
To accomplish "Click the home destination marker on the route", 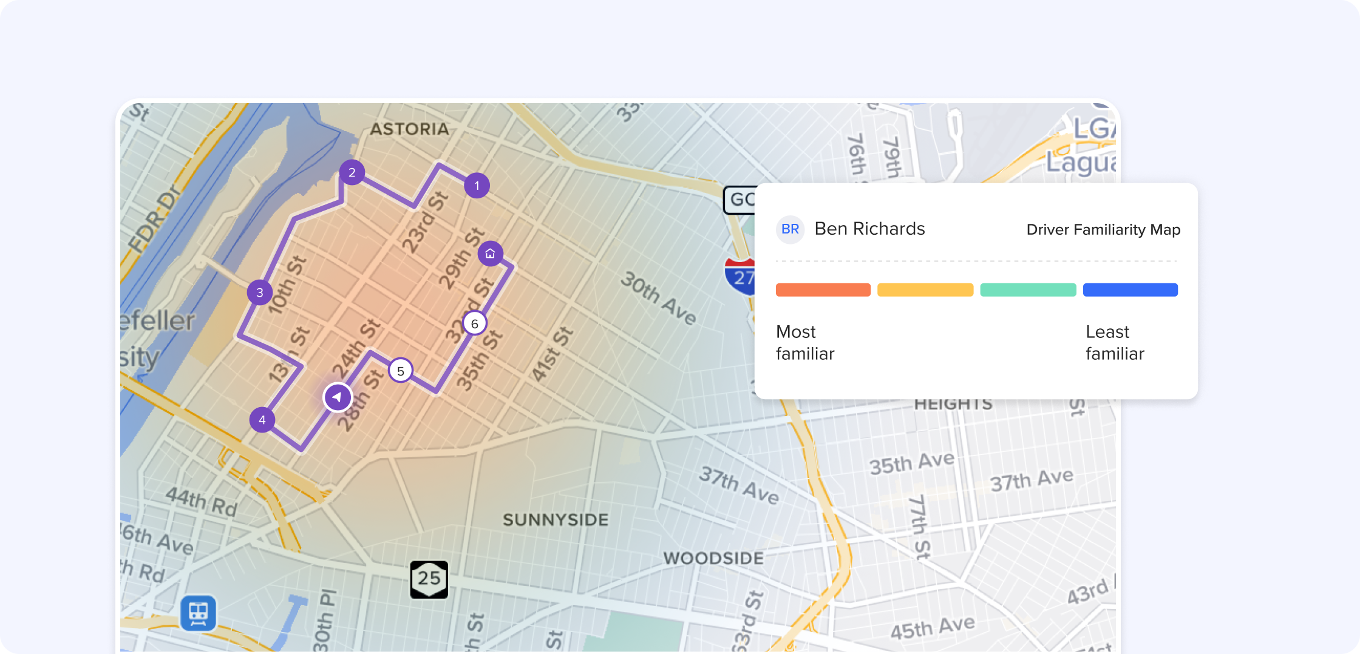I will [489, 254].
